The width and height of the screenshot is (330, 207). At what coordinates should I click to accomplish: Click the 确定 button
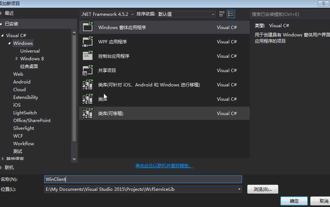(294, 201)
